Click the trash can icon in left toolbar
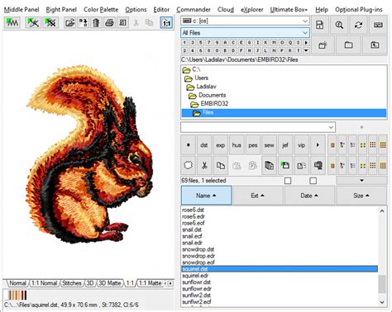Viewport: 392px width, 312px height. coord(96,22)
